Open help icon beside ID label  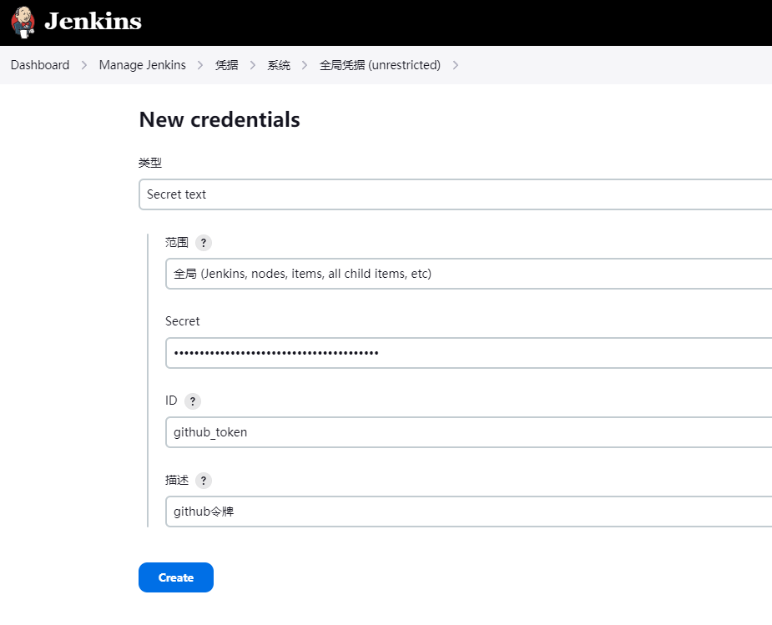tap(193, 401)
